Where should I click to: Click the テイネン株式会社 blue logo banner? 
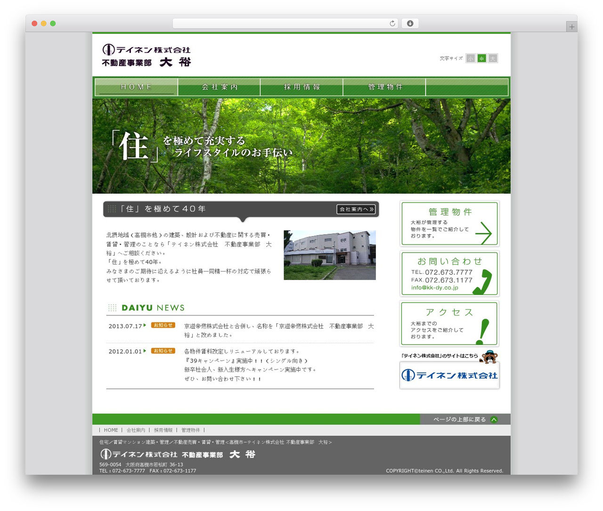tap(449, 375)
